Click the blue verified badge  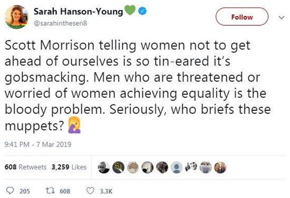coord(142,11)
